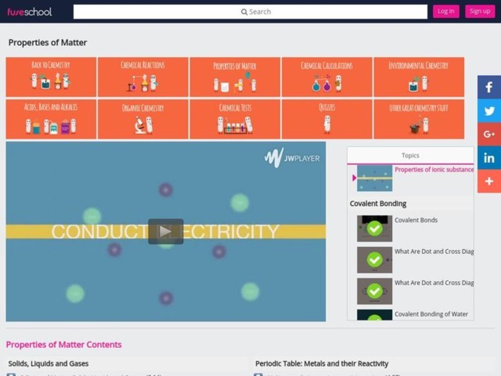Click the Sign up button
The width and height of the screenshot is (501, 376).
coord(480,11)
